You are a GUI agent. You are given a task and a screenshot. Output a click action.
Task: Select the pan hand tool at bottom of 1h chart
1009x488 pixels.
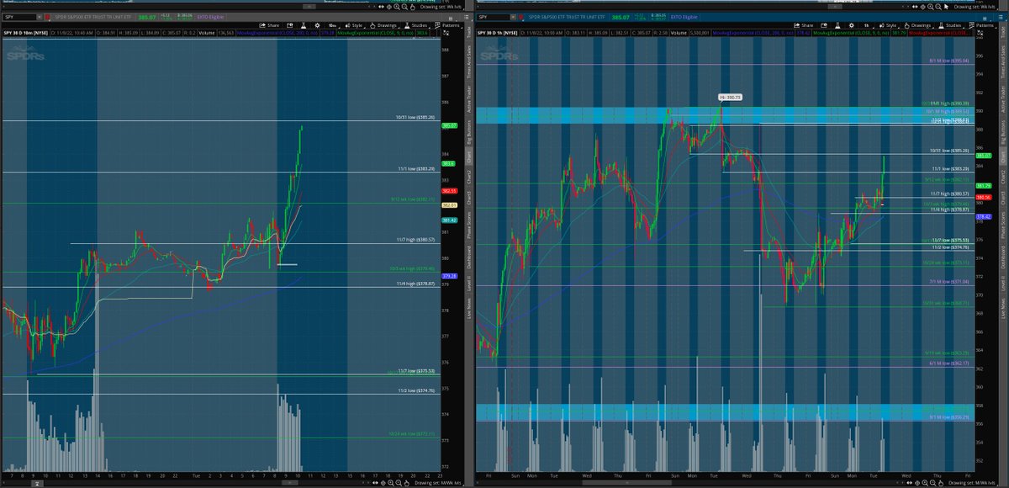point(941,483)
